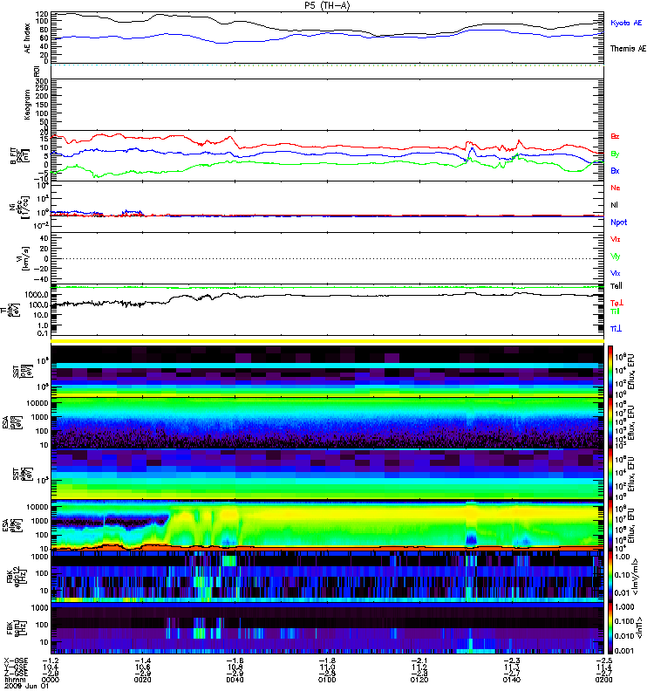Click the plot title P5 (TH-A)
Image resolution: width=654 pixels, height=698 pixels.
click(327, 5)
